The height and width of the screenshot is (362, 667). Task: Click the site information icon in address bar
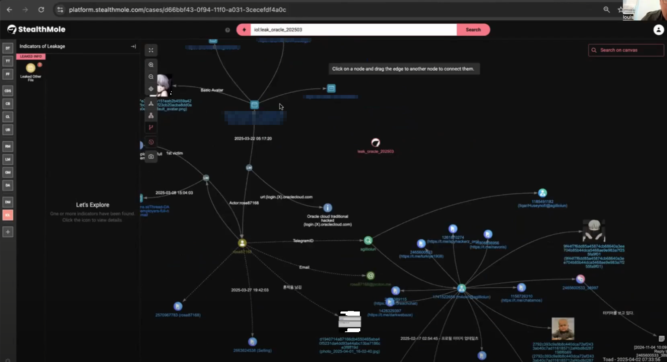[x=60, y=10]
